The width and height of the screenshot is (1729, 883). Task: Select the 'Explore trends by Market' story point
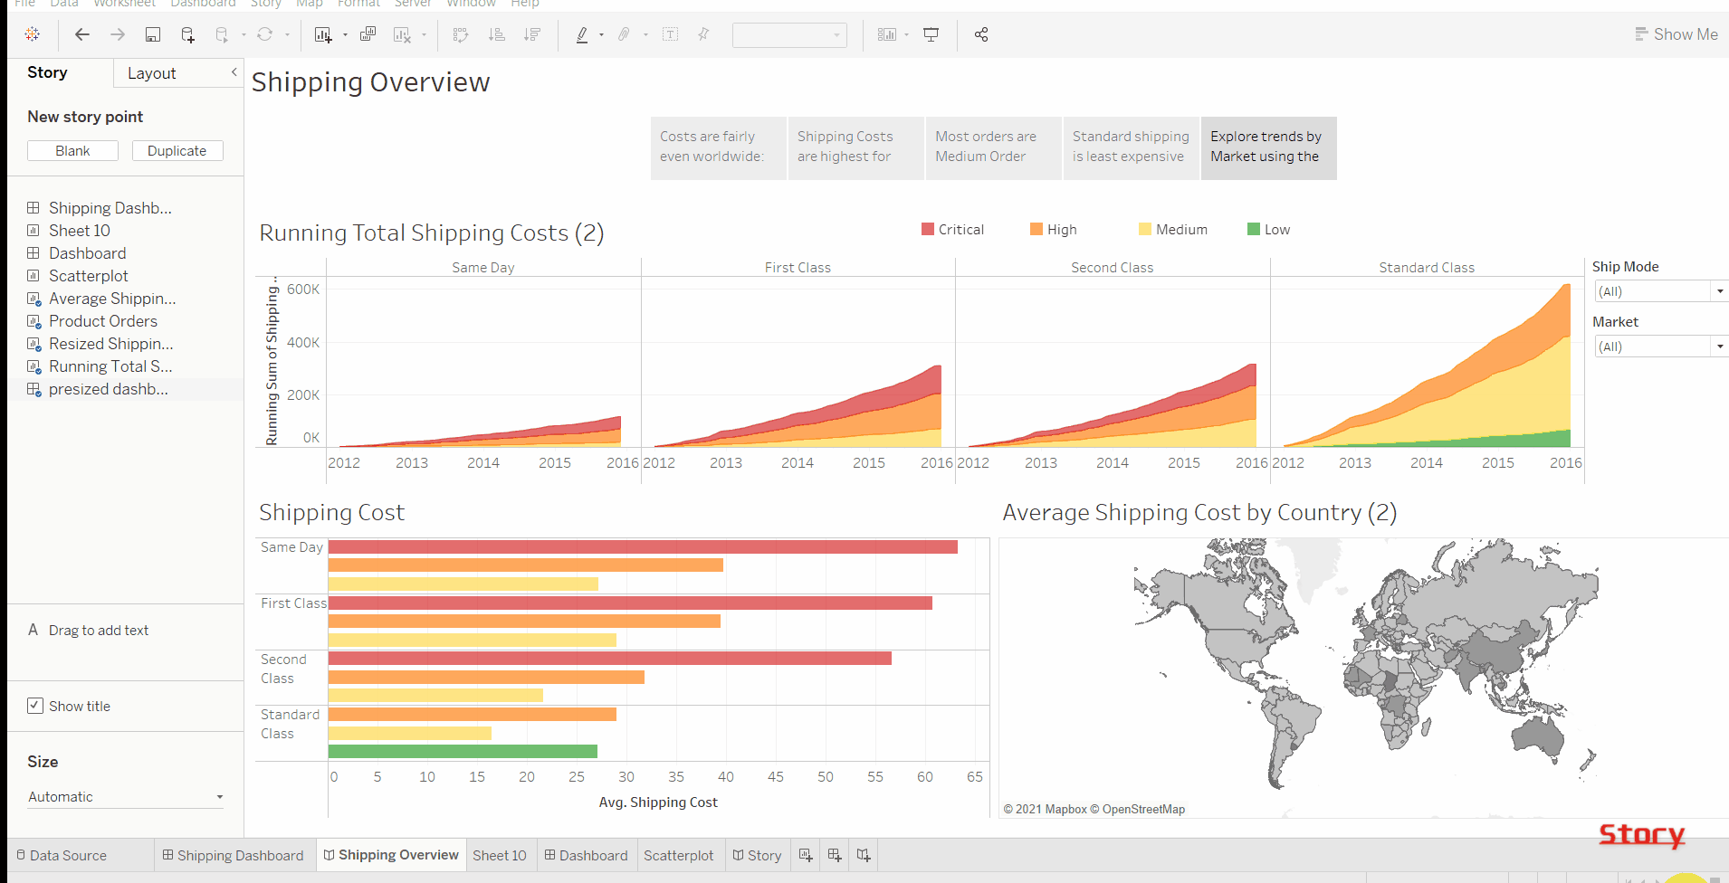tap(1267, 147)
